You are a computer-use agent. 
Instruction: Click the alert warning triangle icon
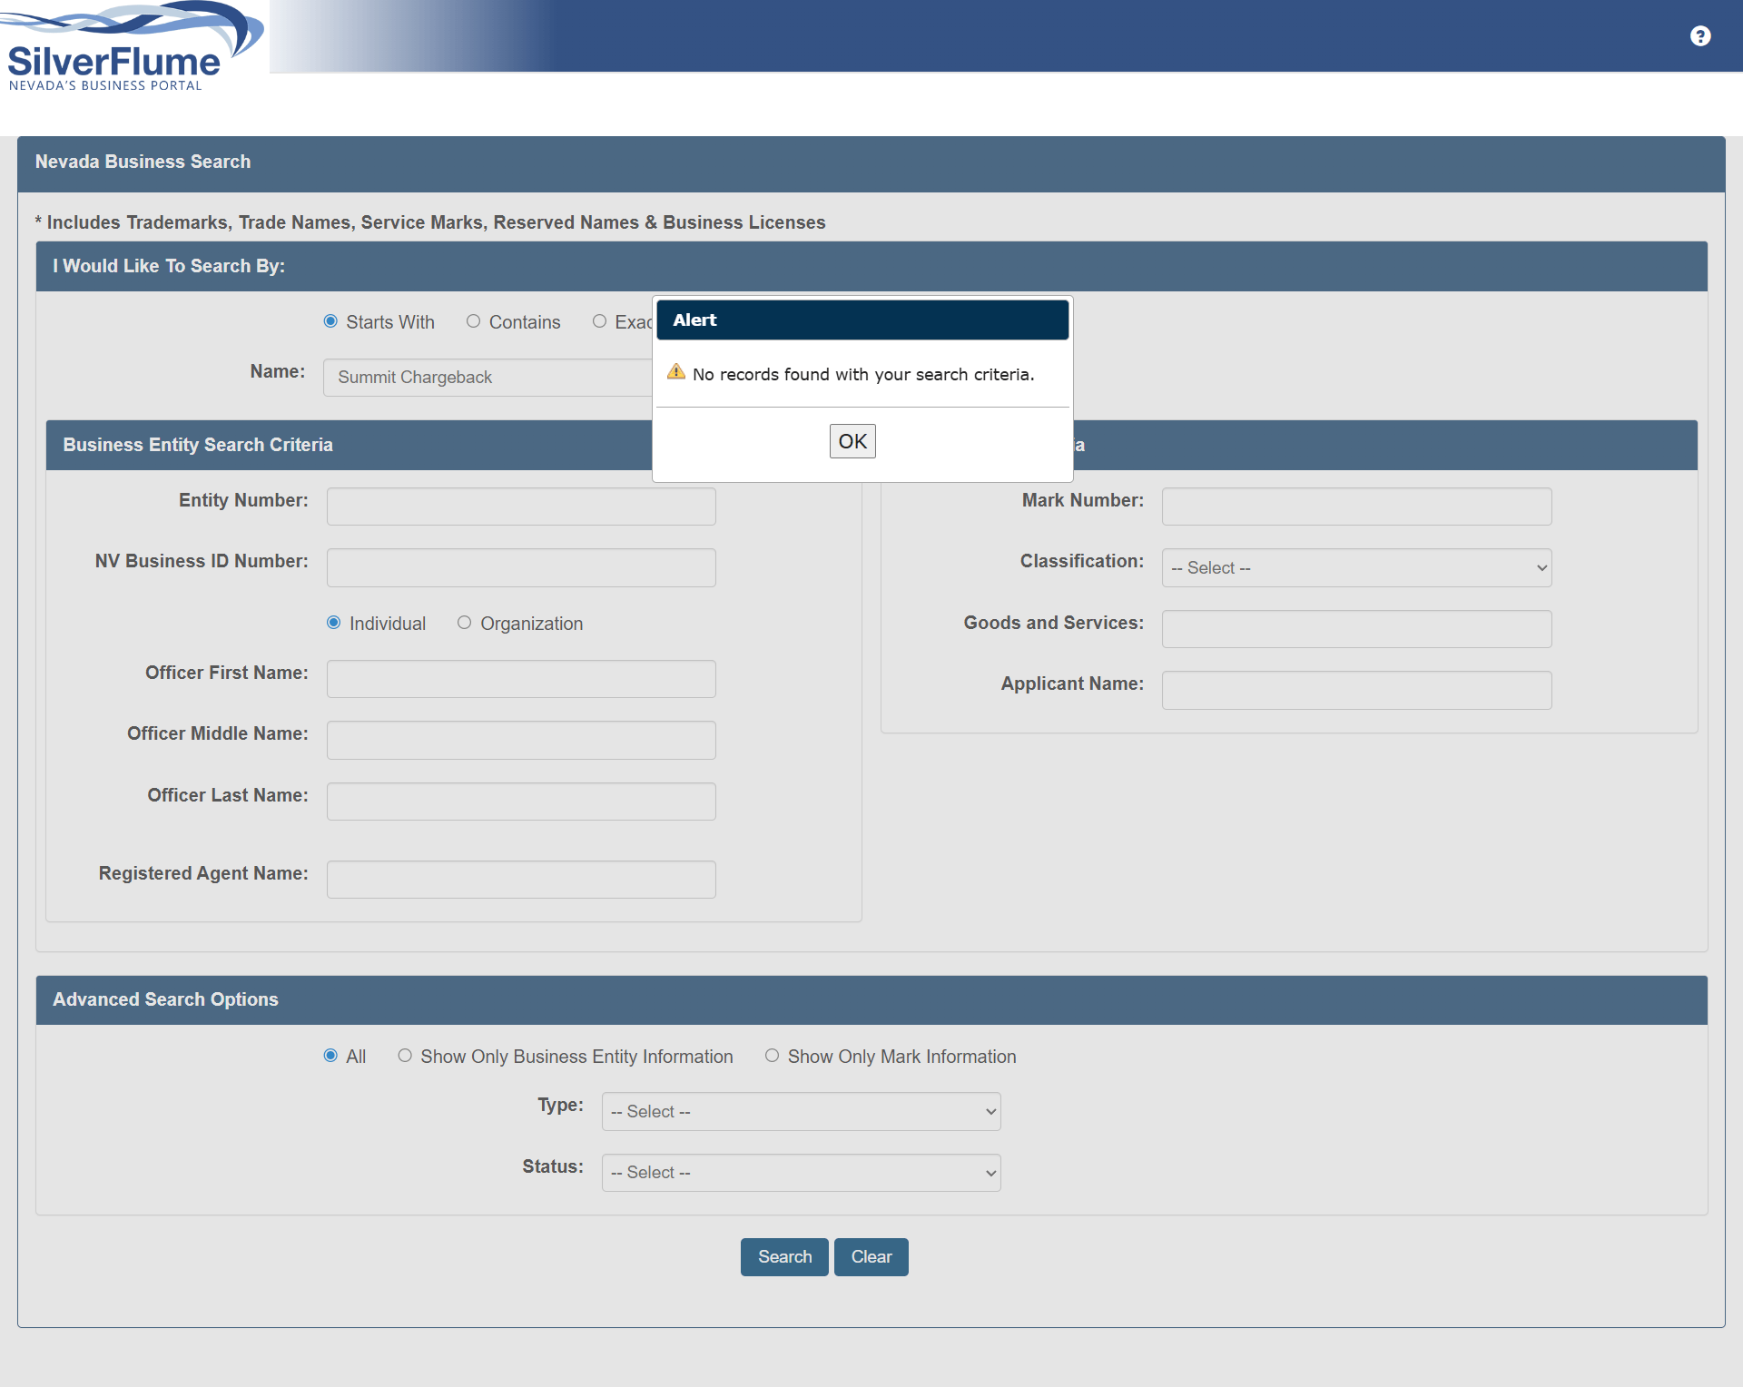coord(676,372)
